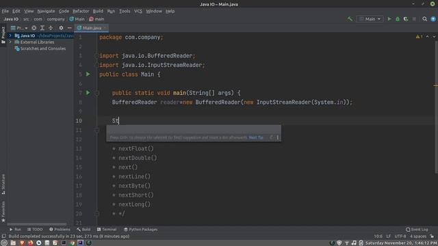
Task: Toggle the Project tool window side tab
Action: [x=3, y=35]
